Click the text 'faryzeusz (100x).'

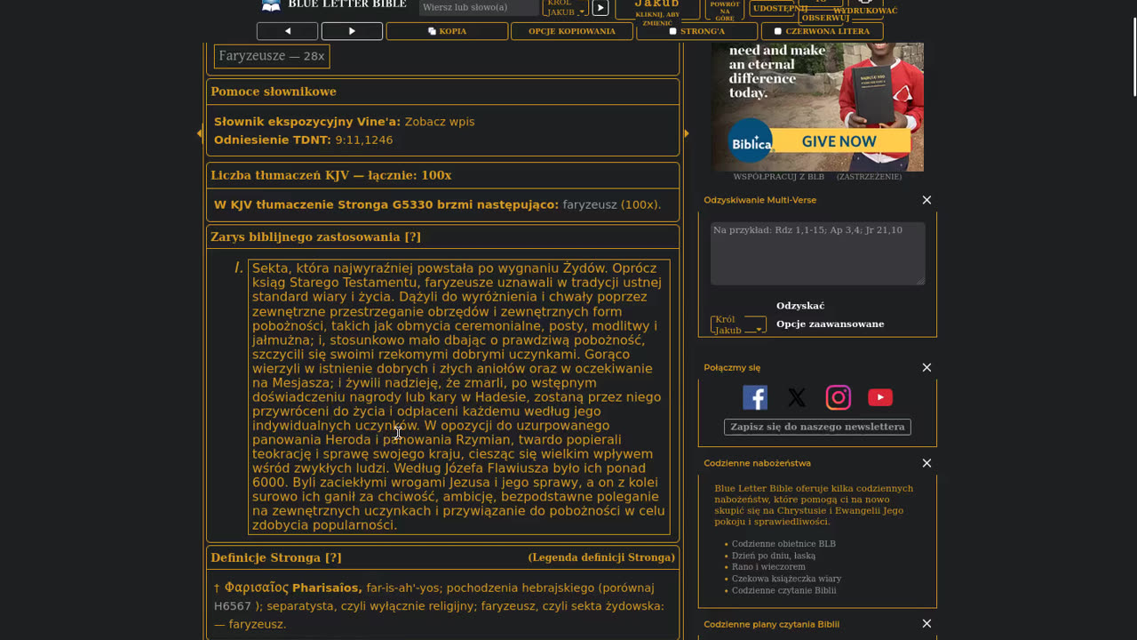[x=612, y=205]
